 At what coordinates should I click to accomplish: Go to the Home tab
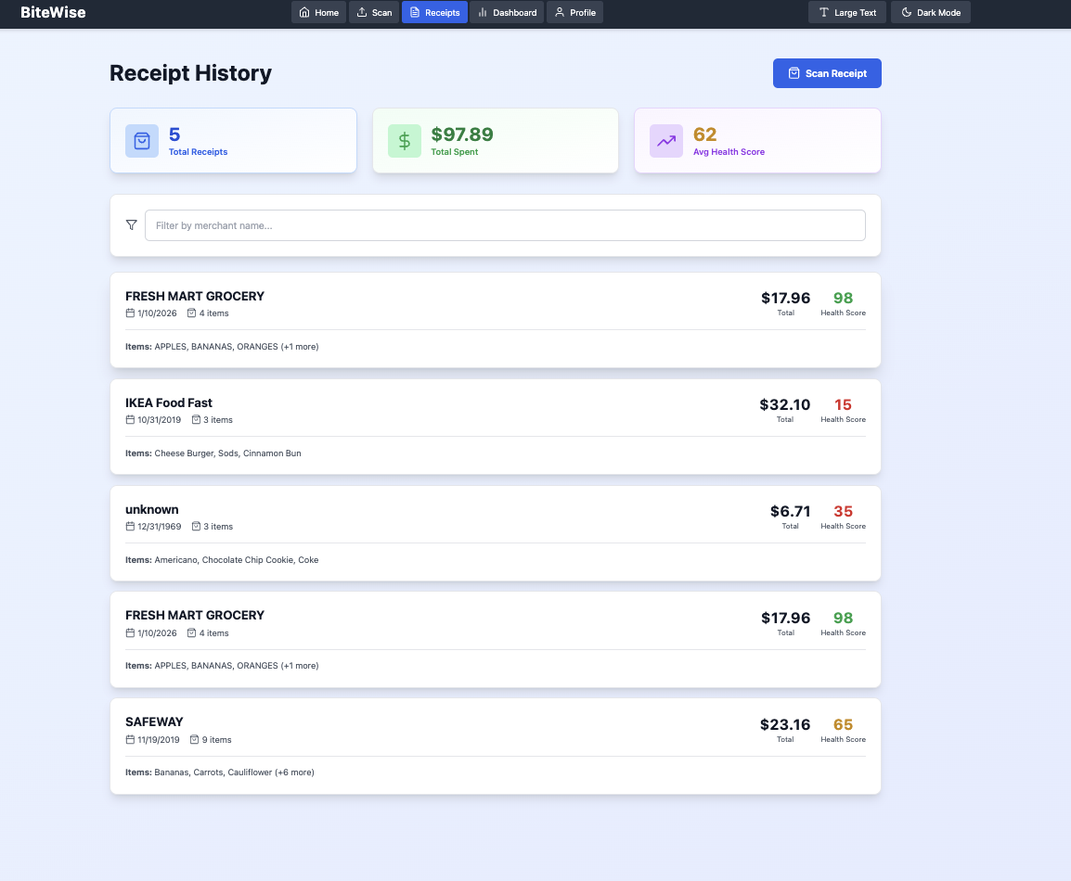319,12
